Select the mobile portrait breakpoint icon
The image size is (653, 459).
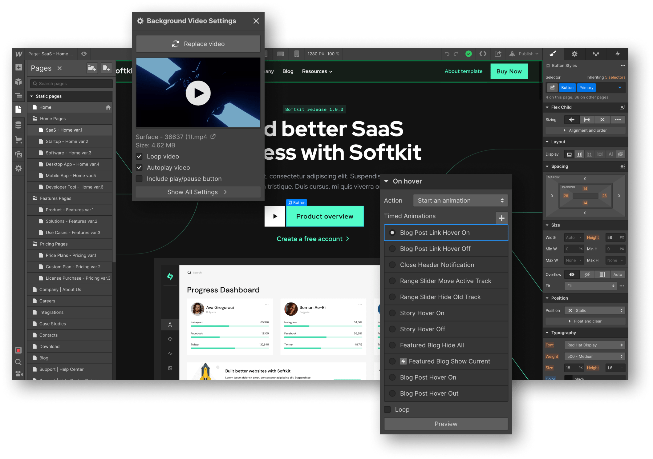click(x=296, y=54)
